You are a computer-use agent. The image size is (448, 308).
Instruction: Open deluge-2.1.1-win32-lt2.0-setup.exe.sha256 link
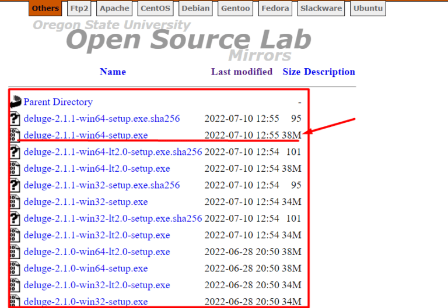[x=113, y=218]
